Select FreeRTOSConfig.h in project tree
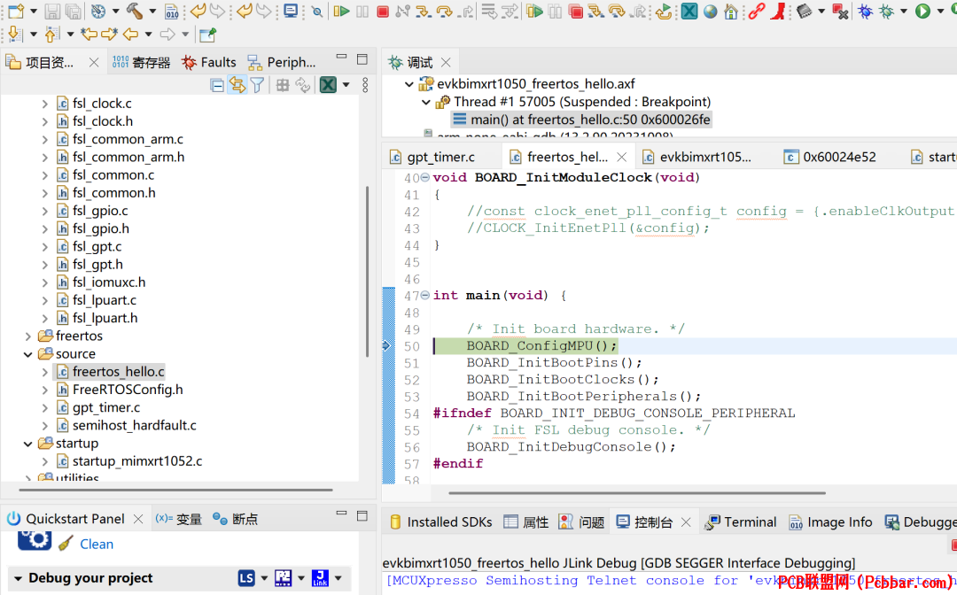Screen dimensions: 957x595 pos(128,390)
